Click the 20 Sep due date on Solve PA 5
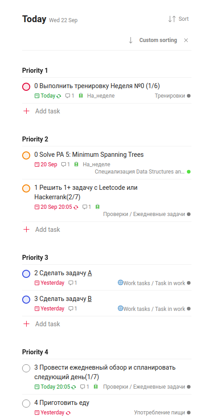This screenshot has height=418, width=214. (46, 164)
